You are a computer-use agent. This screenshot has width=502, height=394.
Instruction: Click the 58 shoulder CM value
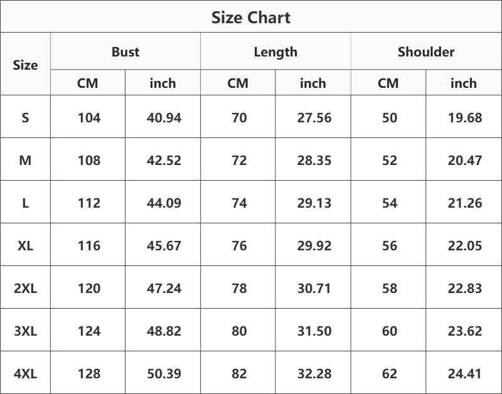(x=390, y=288)
